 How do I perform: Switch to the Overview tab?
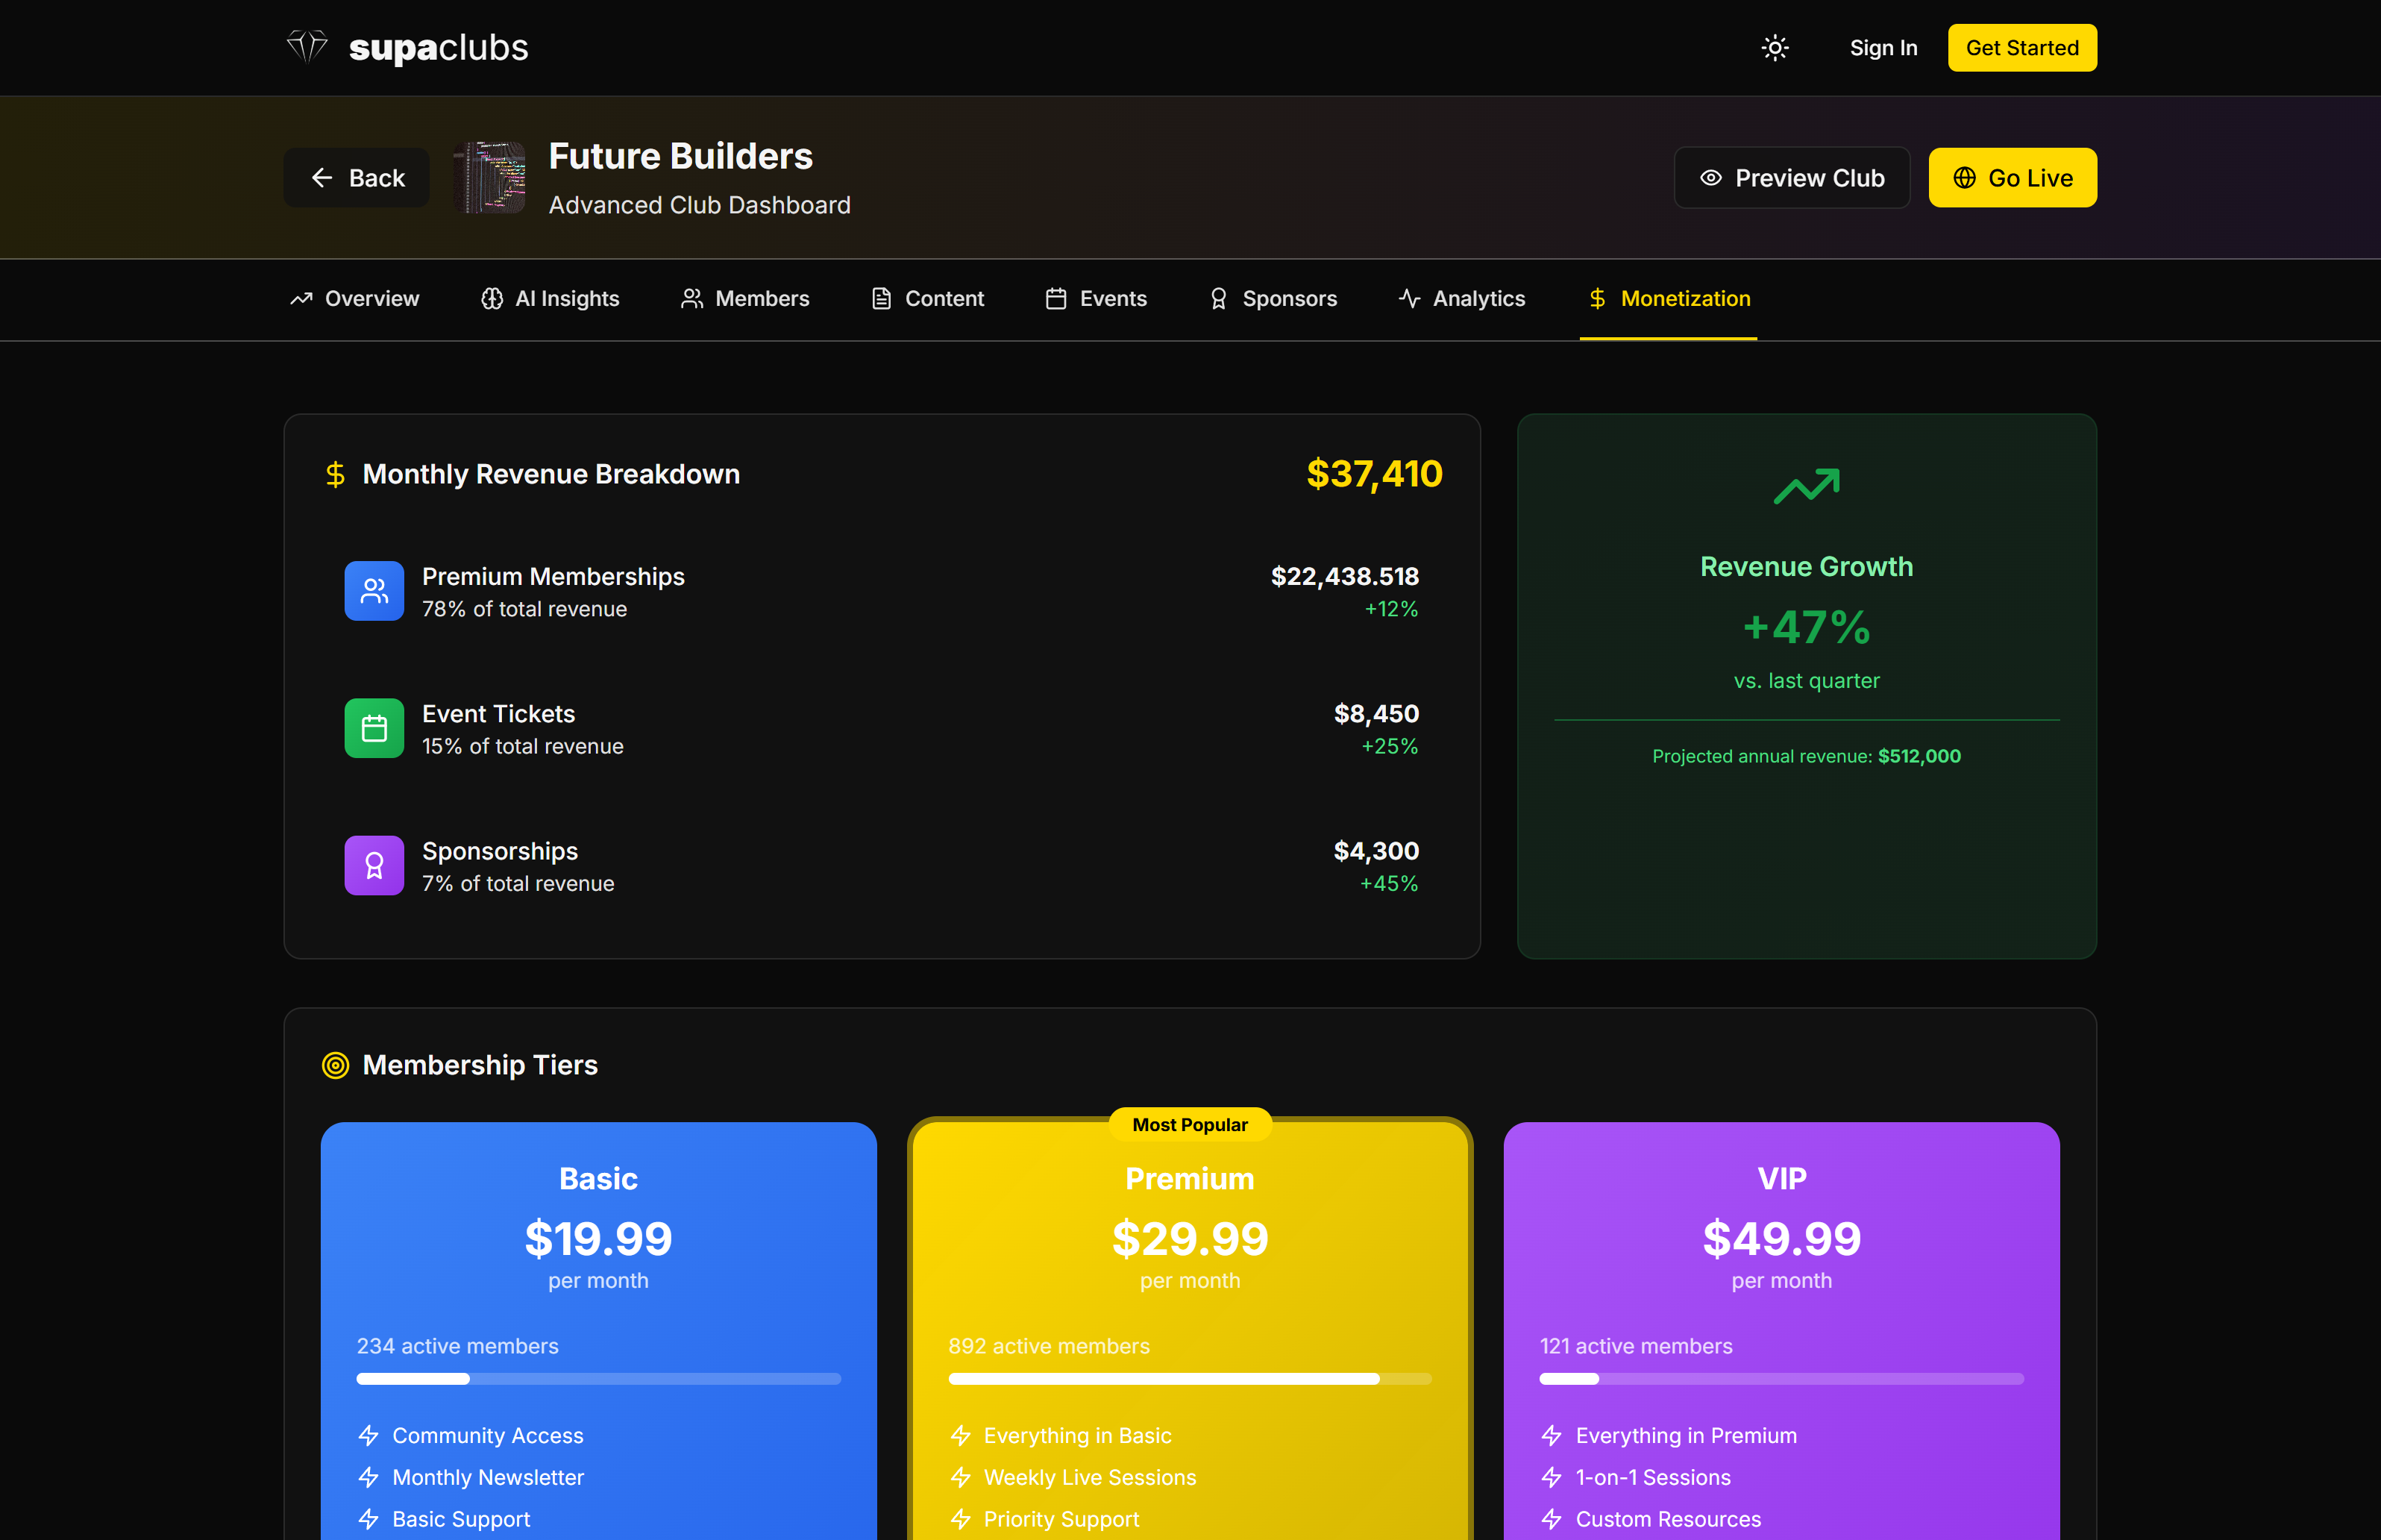(x=355, y=299)
